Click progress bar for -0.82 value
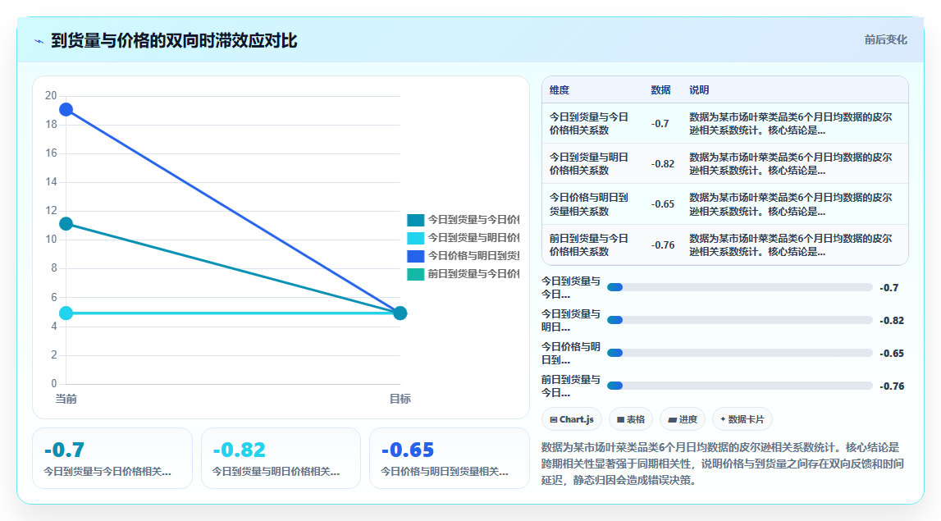Screen dimensions: 941x521 (x=739, y=320)
